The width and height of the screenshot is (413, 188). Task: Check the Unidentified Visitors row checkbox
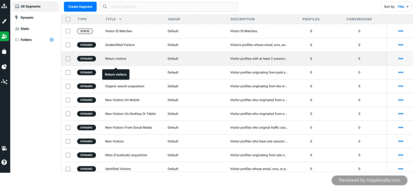click(x=68, y=45)
